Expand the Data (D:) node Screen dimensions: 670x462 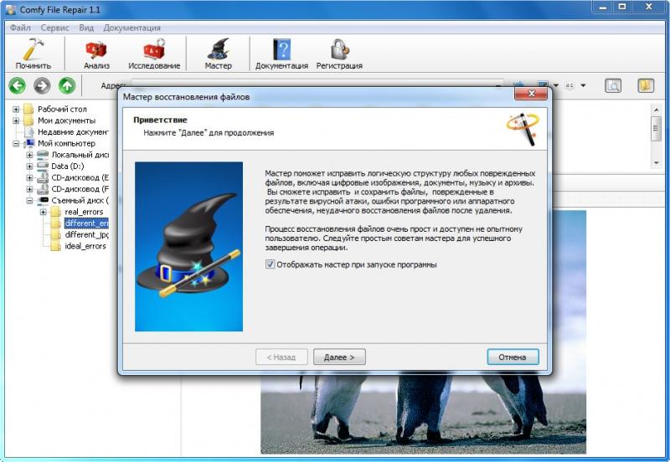click(x=29, y=166)
